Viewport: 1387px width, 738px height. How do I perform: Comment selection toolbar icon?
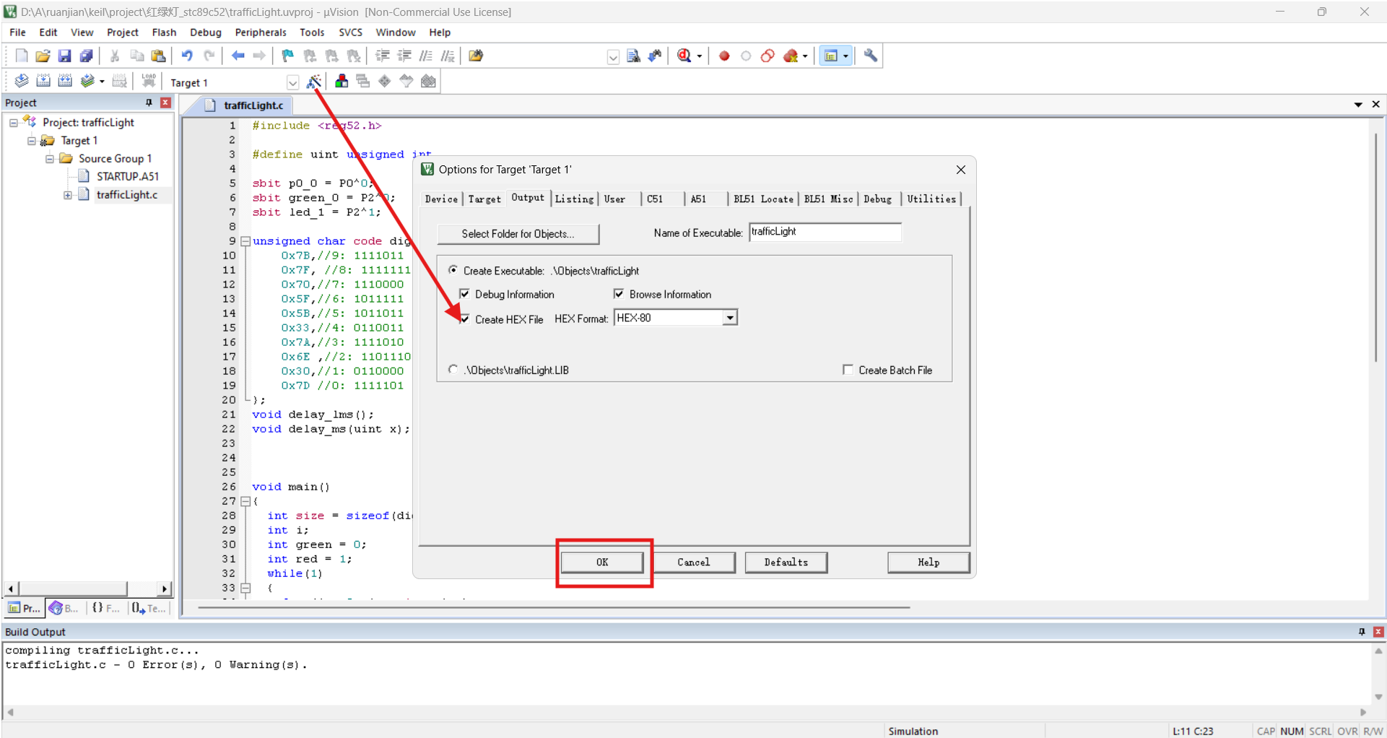[x=427, y=56]
